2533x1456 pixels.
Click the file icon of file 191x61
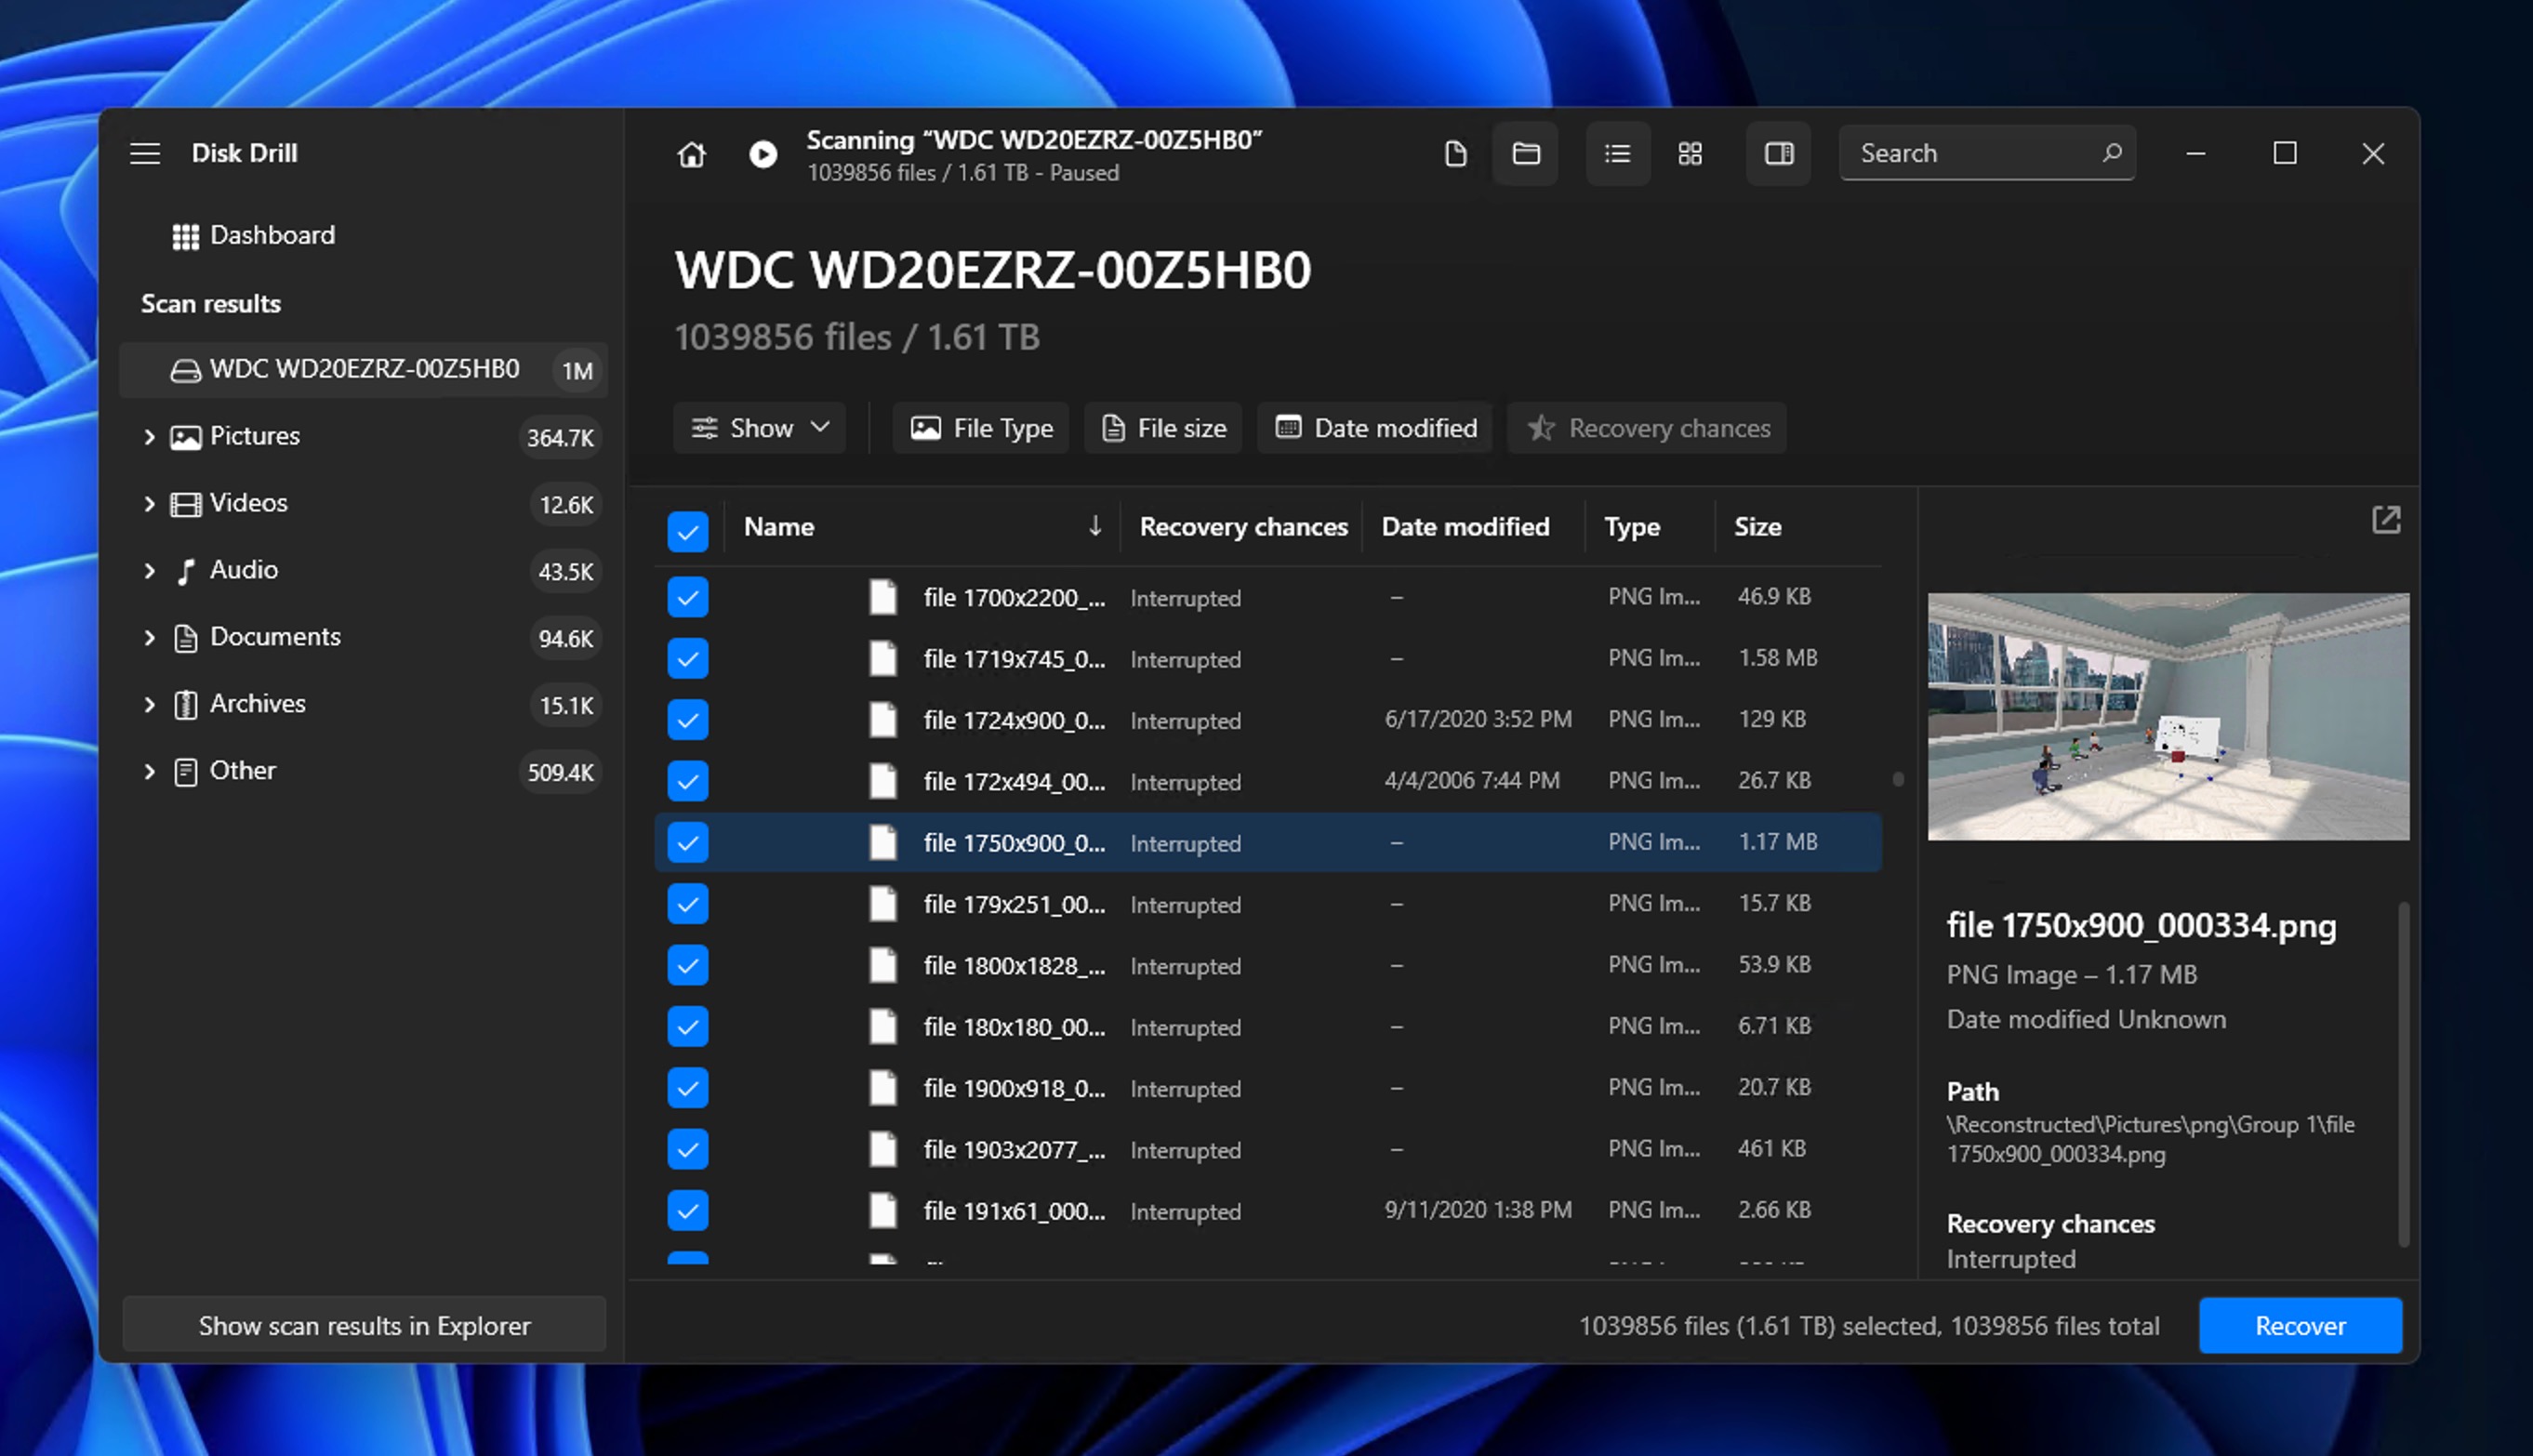[x=882, y=1211]
